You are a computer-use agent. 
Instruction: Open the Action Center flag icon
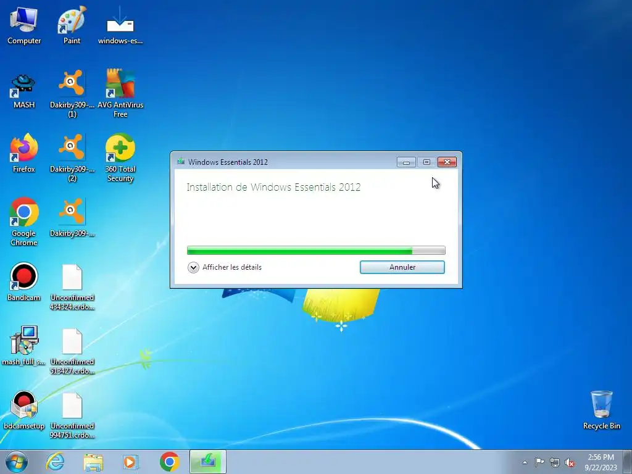[x=539, y=462]
